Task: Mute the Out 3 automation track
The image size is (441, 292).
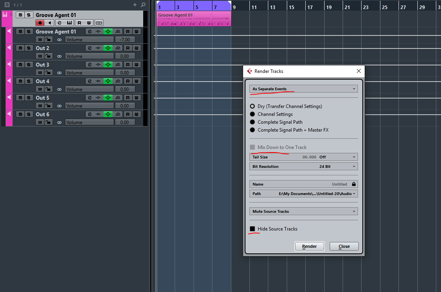Action: (x=20, y=65)
